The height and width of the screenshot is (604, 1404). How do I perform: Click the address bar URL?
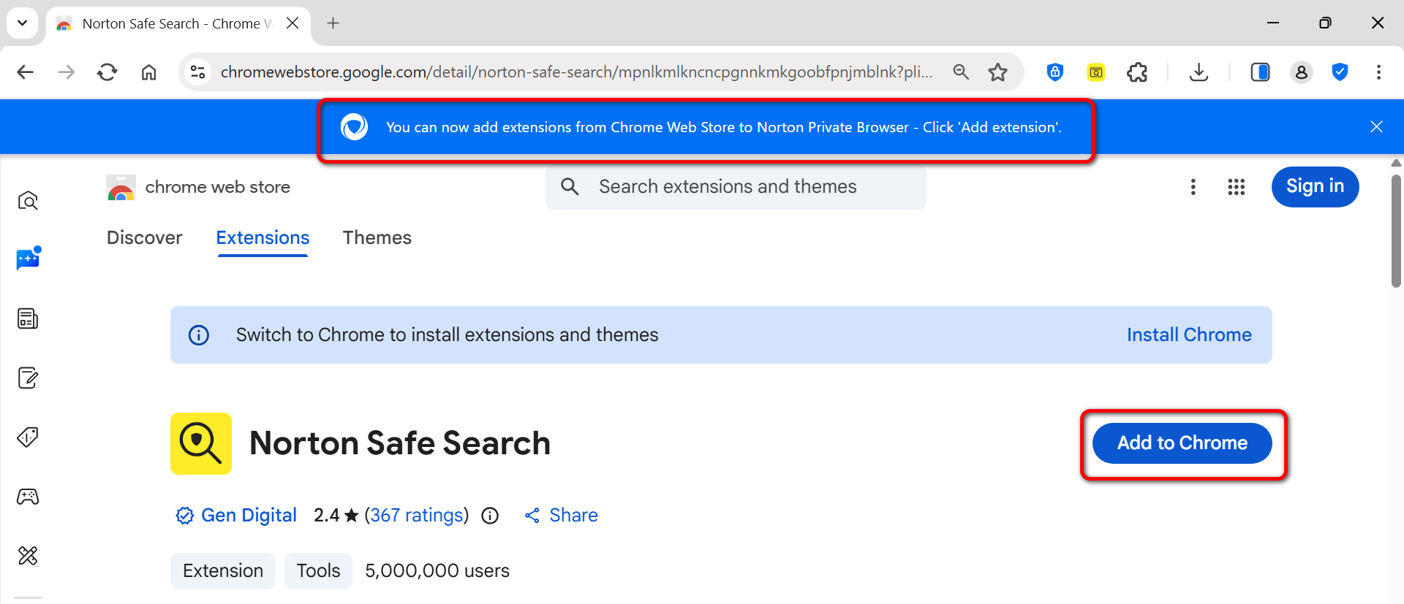(x=576, y=72)
